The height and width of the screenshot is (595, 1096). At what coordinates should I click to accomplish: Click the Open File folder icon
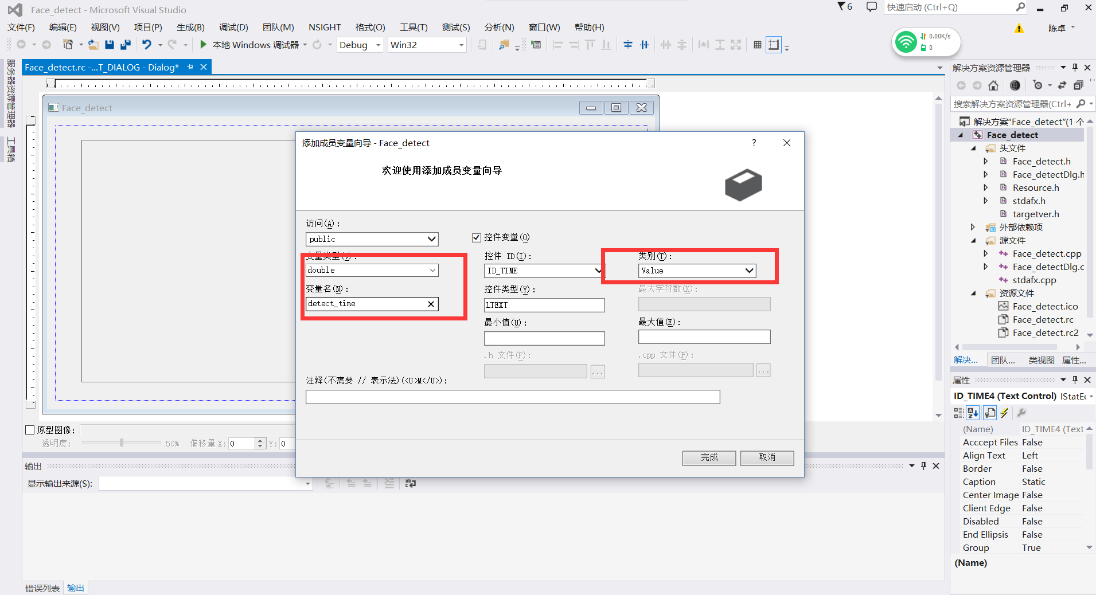click(x=93, y=45)
